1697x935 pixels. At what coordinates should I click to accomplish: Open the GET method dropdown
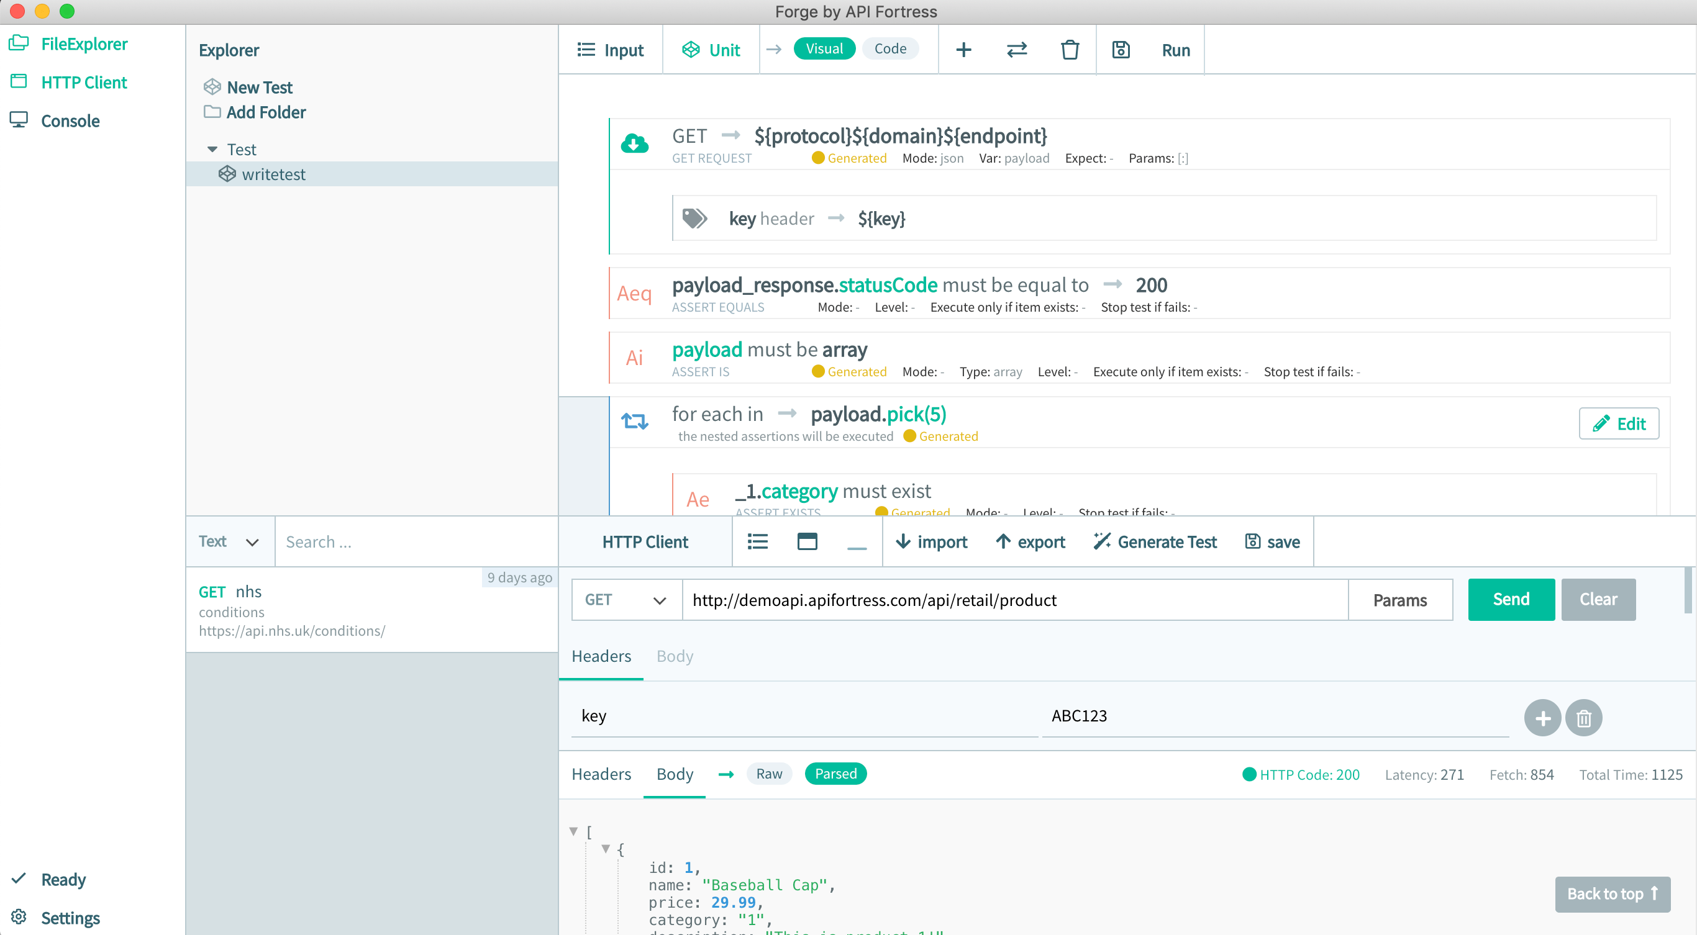[626, 600]
